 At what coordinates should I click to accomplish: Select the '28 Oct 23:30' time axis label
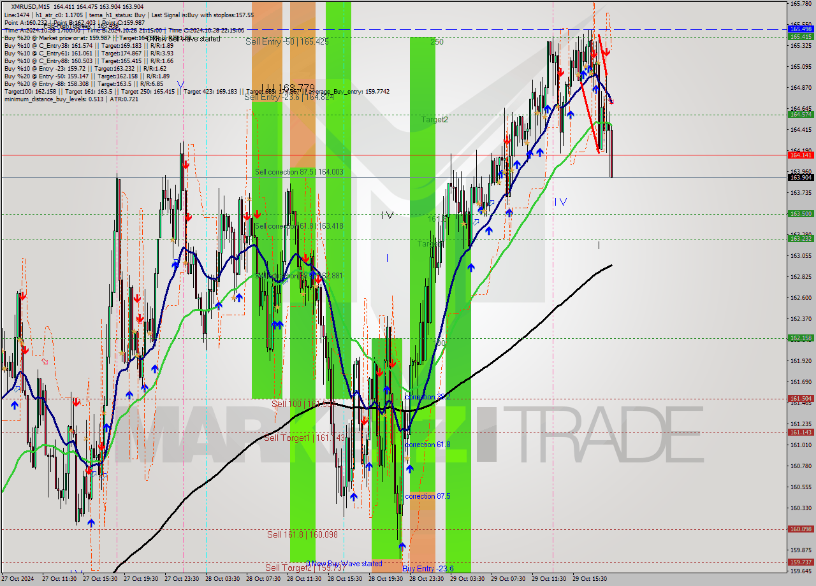(x=427, y=579)
